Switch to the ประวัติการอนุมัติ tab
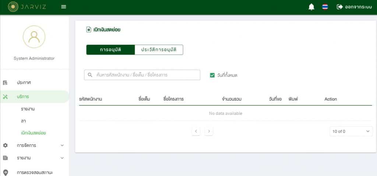The width and height of the screenshot is (377, 176). pyautogui.click(x=159, y=50)
